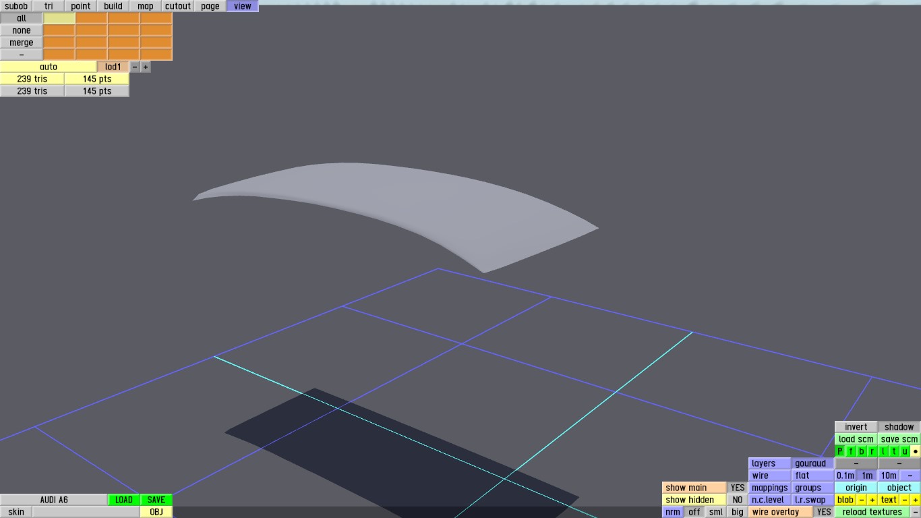
Task: Open the tri editing tab
Action: (49, 6)
